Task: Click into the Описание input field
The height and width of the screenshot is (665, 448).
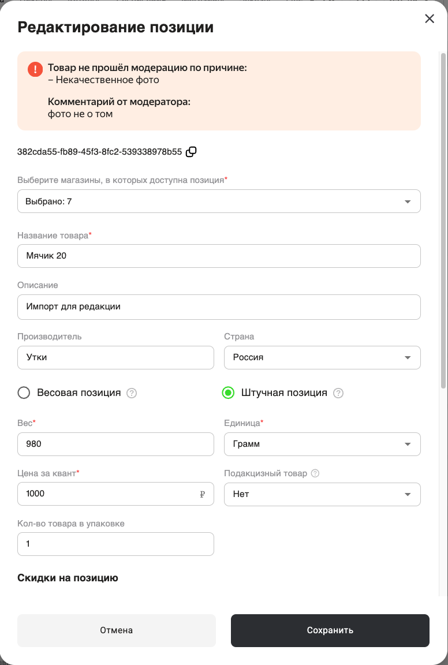Action: [219, 307]
